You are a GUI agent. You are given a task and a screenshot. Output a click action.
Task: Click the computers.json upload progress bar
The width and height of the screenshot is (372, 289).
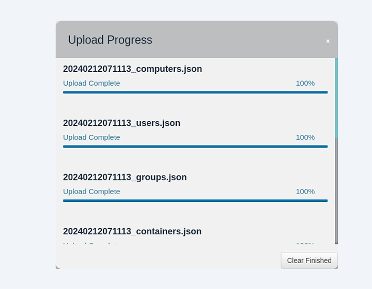pyautogui.click(x=195, y=92)
